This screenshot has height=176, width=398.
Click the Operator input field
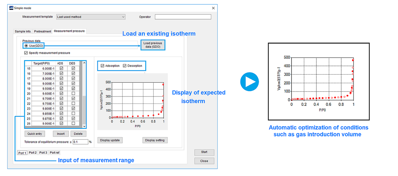click(x=183, y=17)
